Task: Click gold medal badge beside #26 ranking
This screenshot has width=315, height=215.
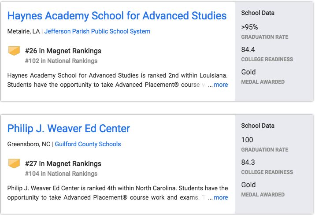Action: pos(14,51)
